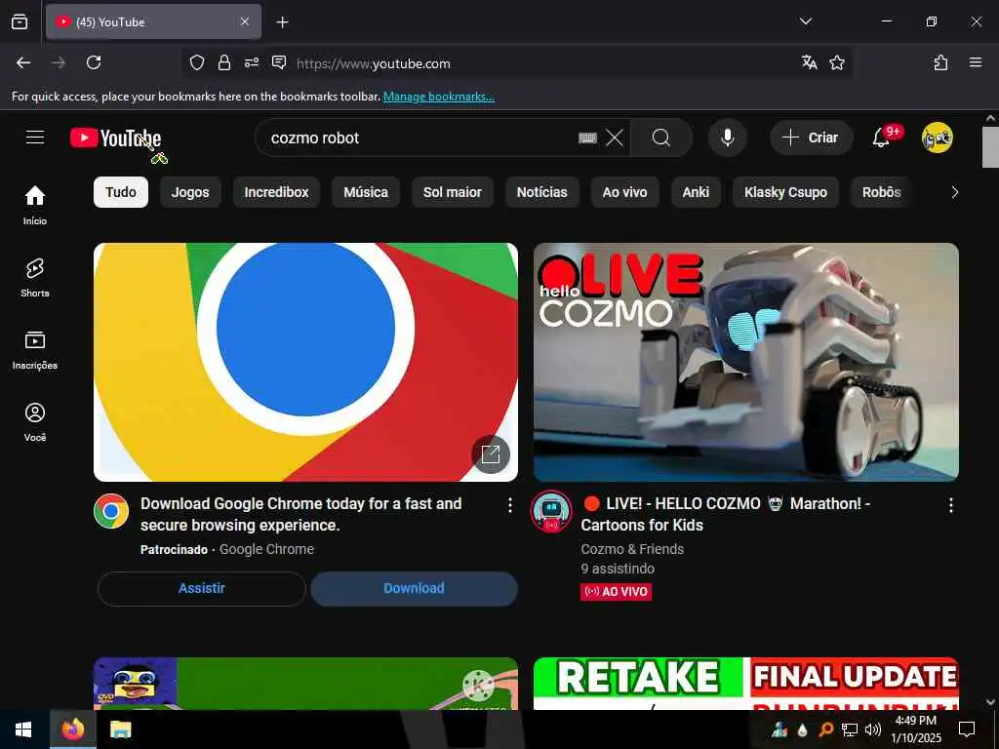Open Google Chrome advertiser avatar

point(111,511)
